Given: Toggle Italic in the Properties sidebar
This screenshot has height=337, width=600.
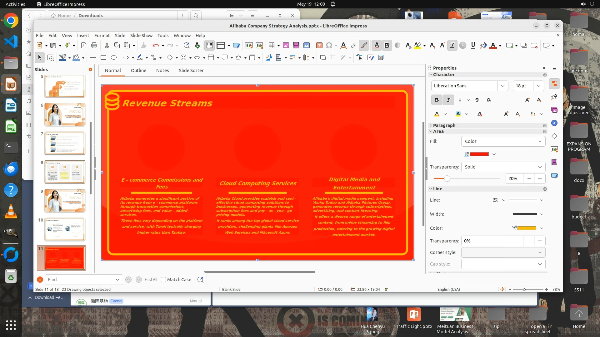Looking at the screenshot, I should pyautogui.click(x=448, y=100).
